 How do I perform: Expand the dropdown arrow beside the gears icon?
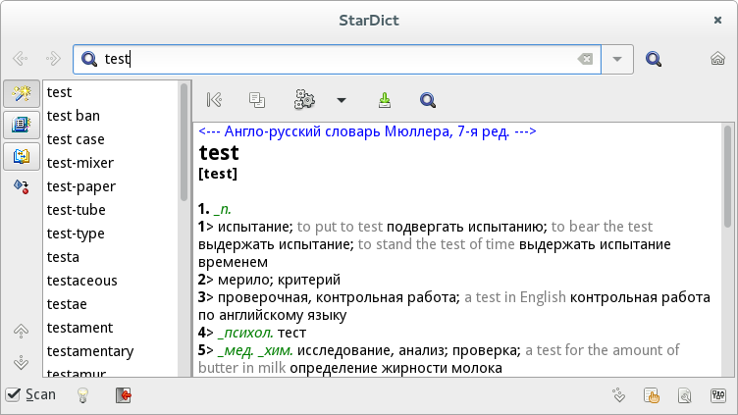[342, 99]
